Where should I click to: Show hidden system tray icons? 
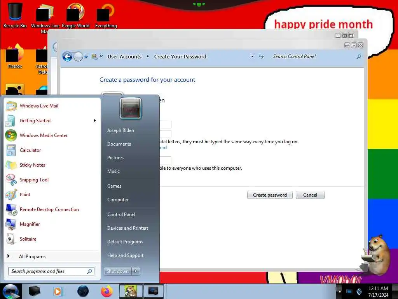click(340, 291)
